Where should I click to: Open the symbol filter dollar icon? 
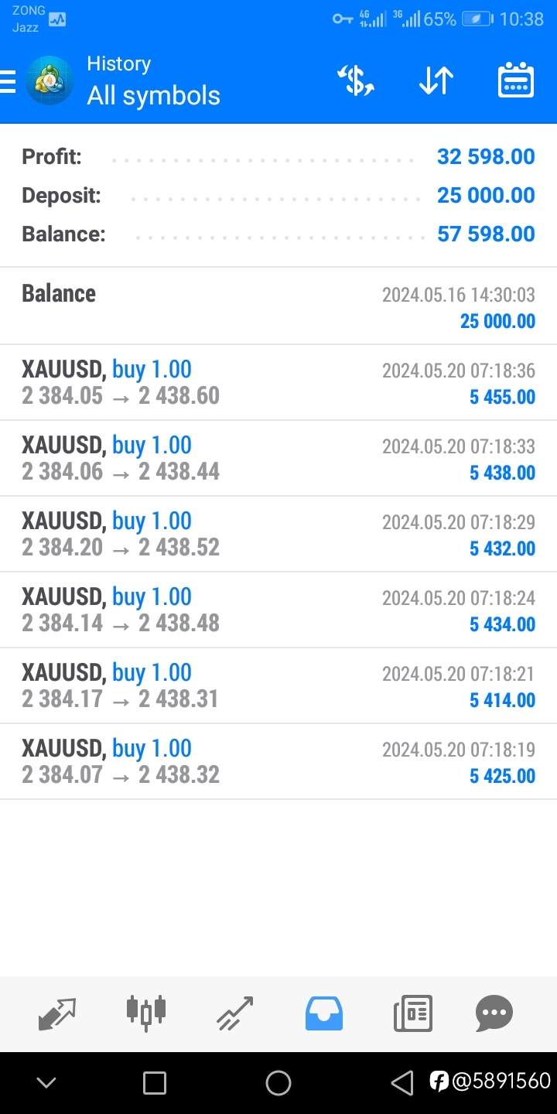point(356,80)
